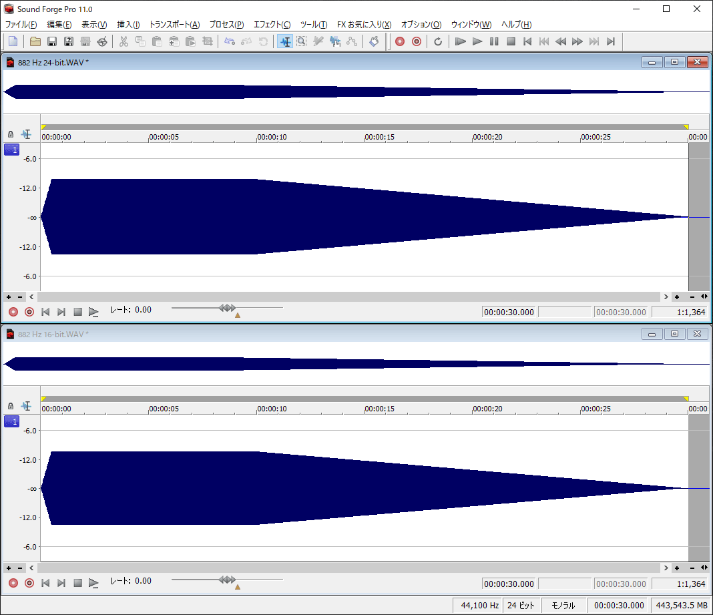The image size is (713, 615).
Task: Select the Envelope tool icon
Action: (x=352, y=42)
